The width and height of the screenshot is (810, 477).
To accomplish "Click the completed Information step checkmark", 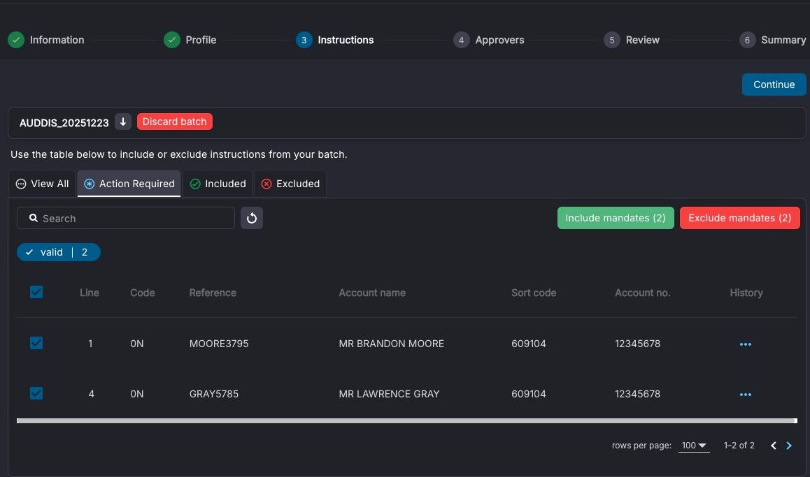I will [16, 40].
